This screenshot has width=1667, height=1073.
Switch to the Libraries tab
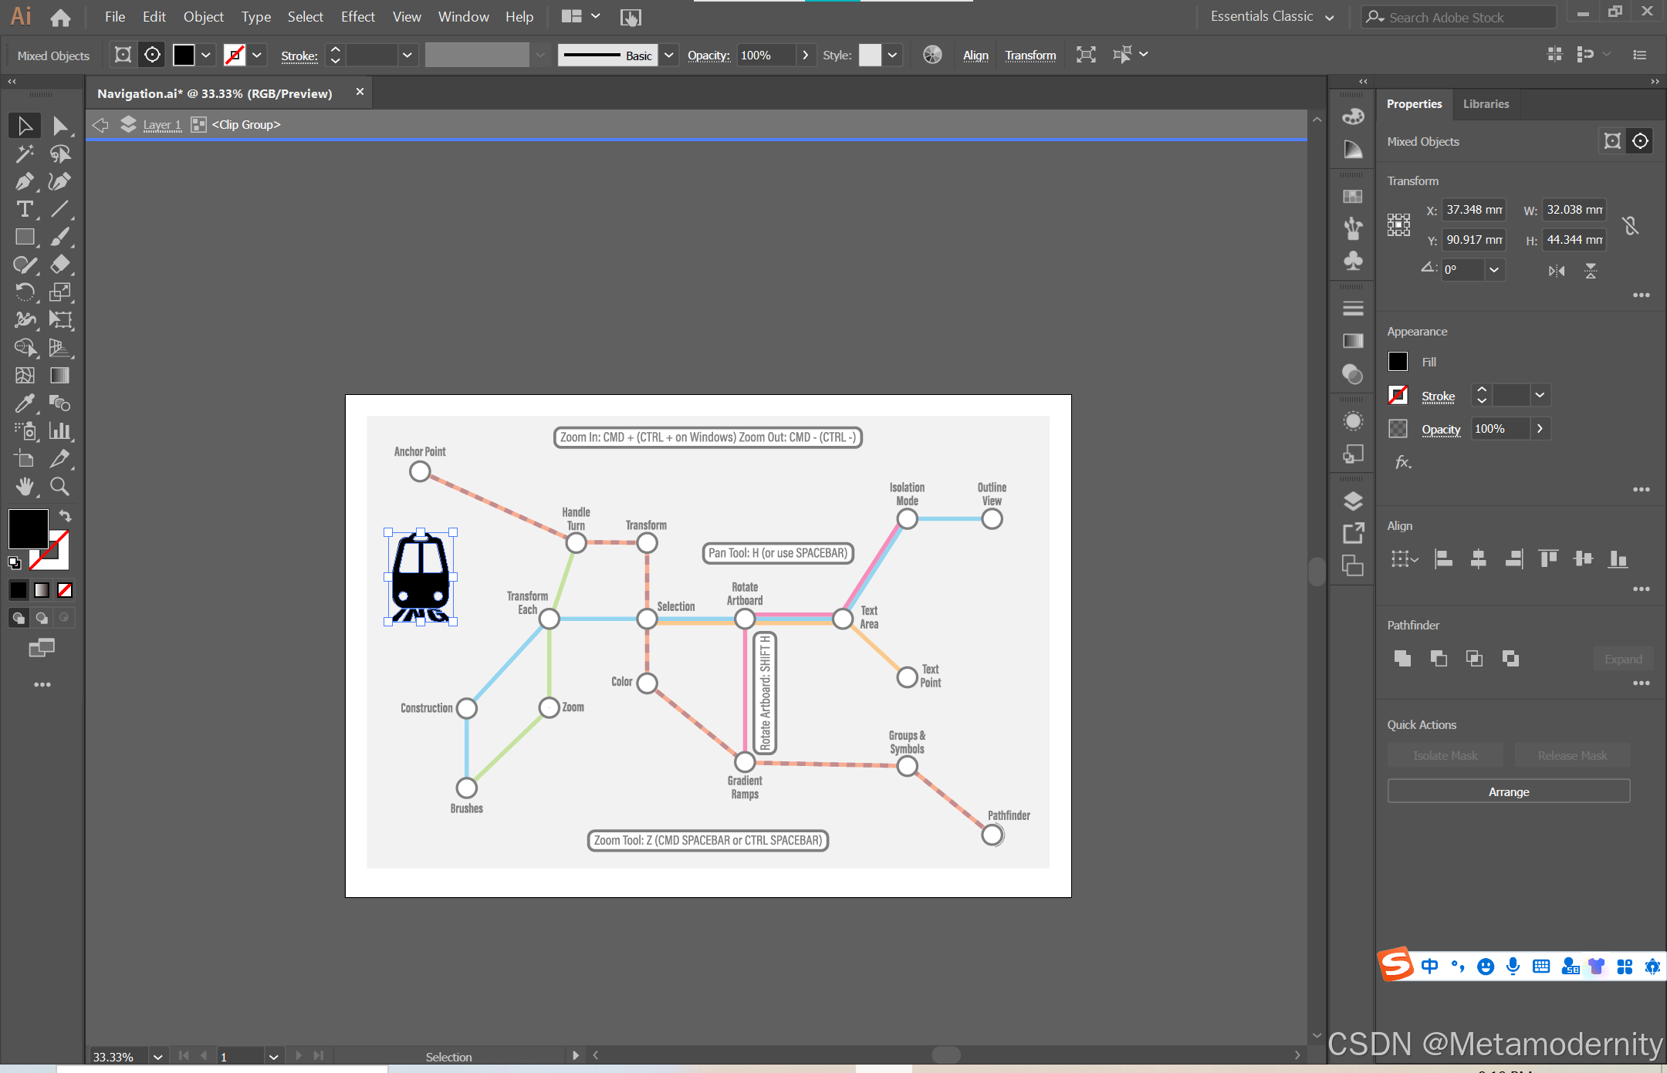pyautogui.click(x=1486, y=104)
